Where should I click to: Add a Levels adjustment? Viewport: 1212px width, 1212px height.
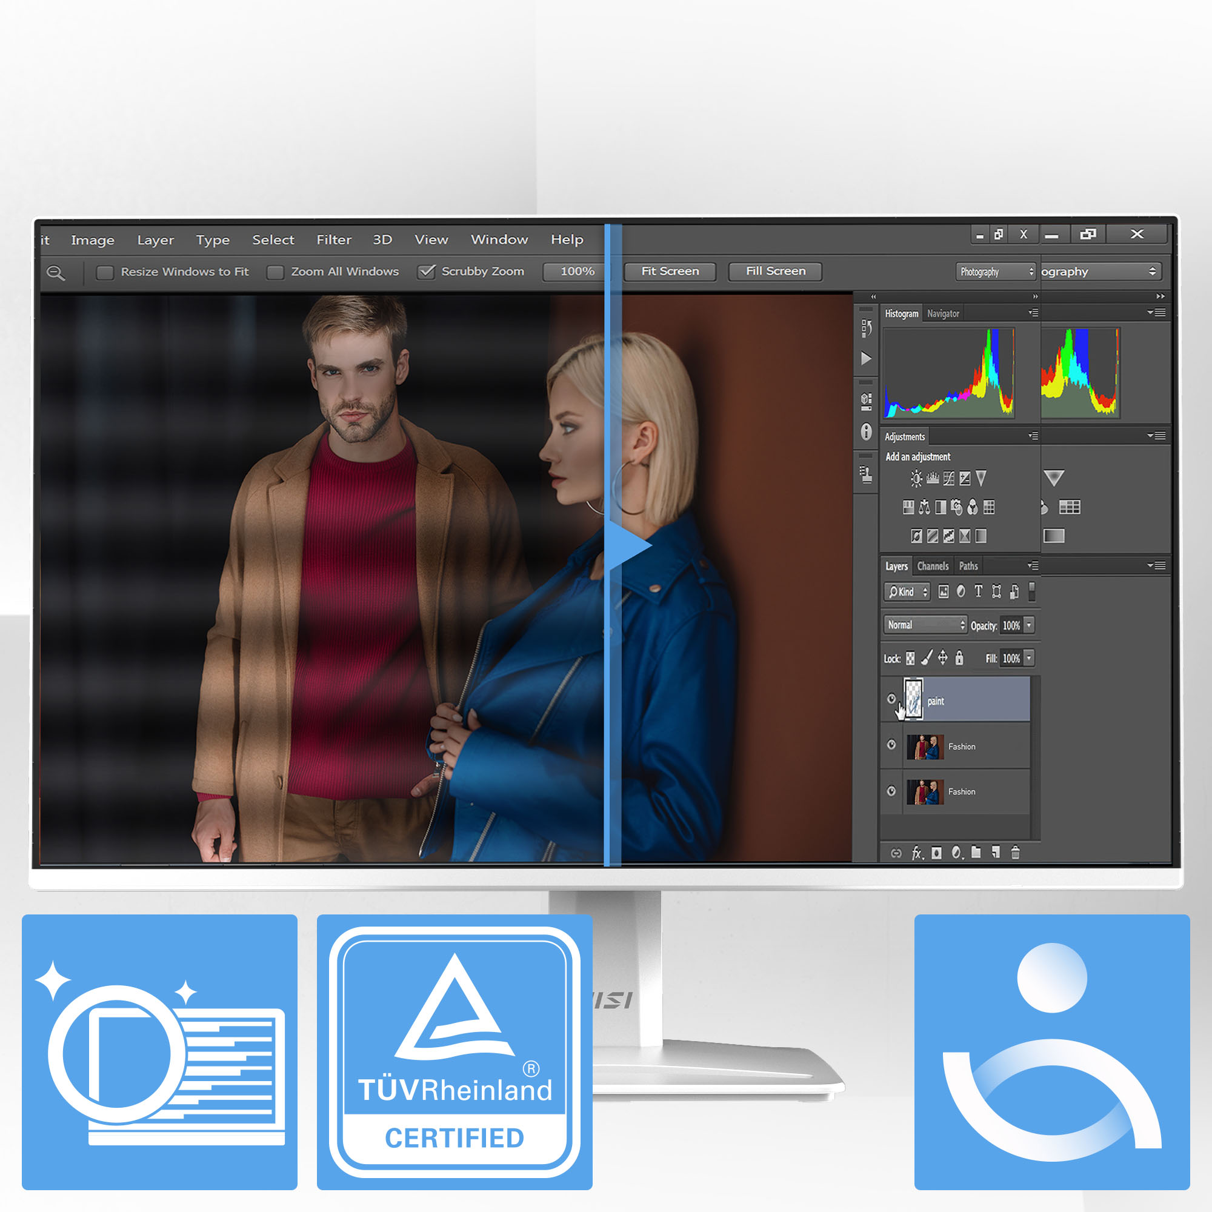(932, 479)
